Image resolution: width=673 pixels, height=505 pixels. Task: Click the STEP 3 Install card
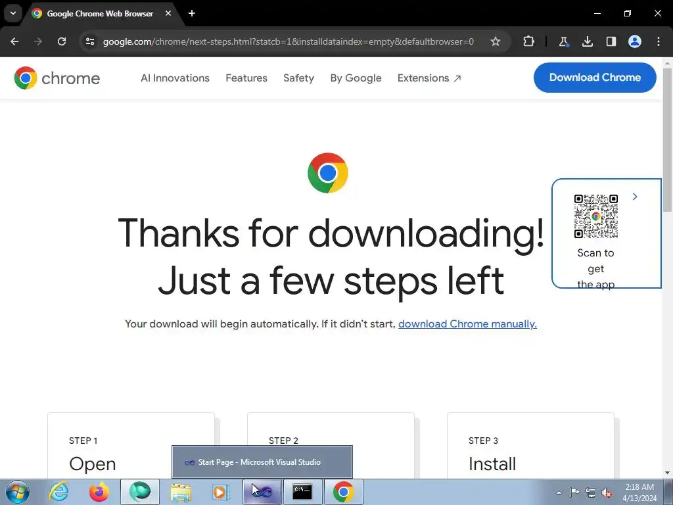530,446
